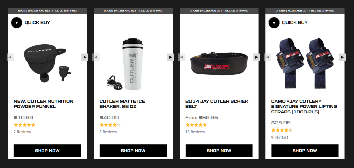Go to next image of the Ice Shaker

coord(171,57)
